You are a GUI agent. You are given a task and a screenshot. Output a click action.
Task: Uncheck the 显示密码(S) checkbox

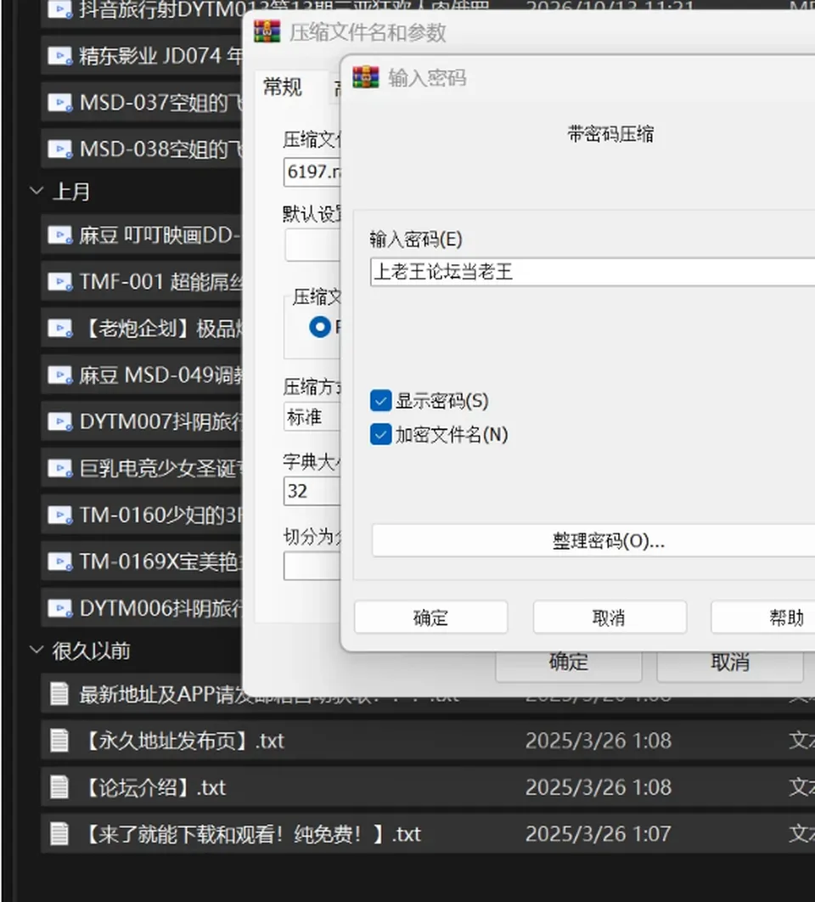(380, 401)
